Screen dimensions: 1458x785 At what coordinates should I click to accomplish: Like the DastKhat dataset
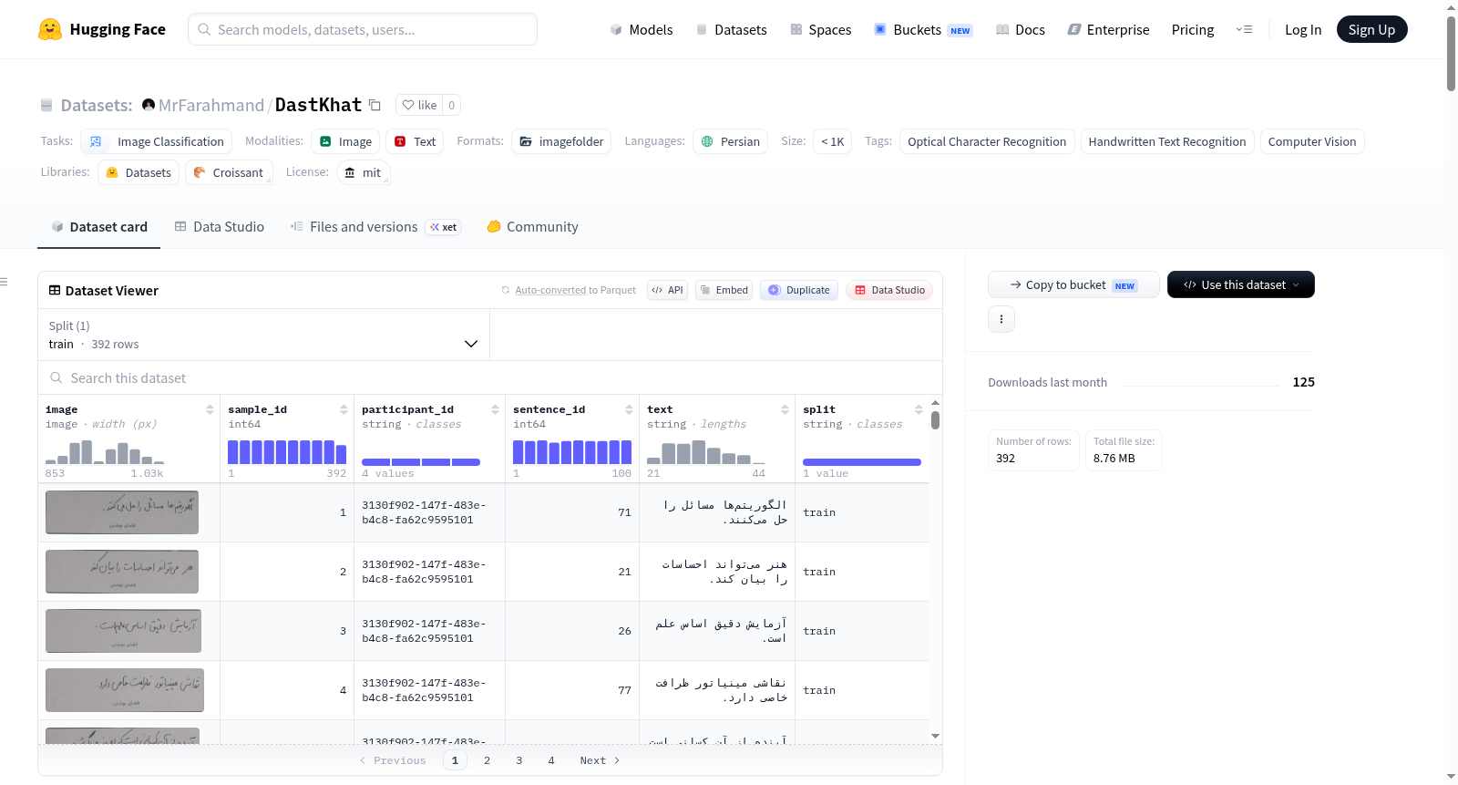coord(420,105)
